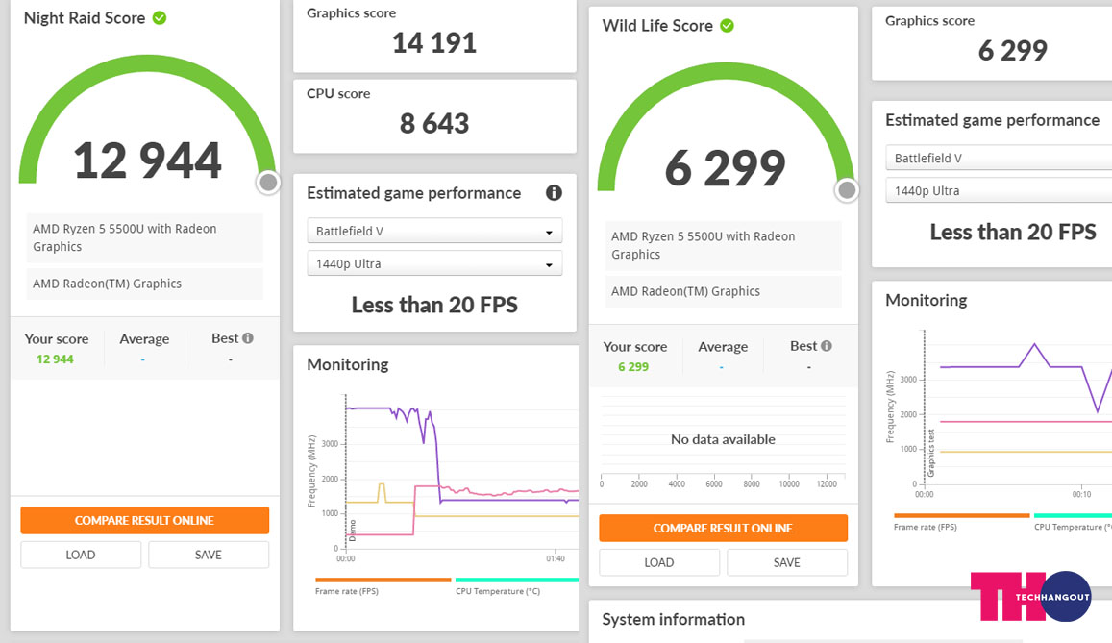Click the 01:40 time label on Night Raid chart

coord(556,558)
